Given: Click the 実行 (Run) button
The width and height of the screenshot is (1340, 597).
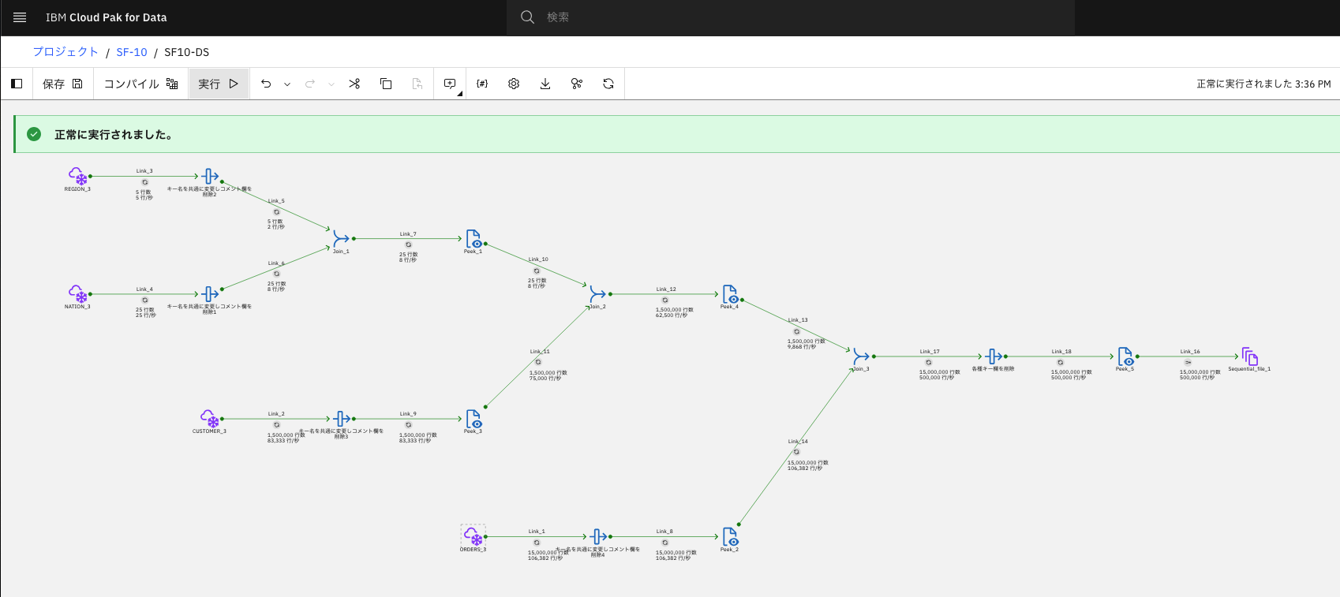Looking at the screenshot, I should pos(219,84).
